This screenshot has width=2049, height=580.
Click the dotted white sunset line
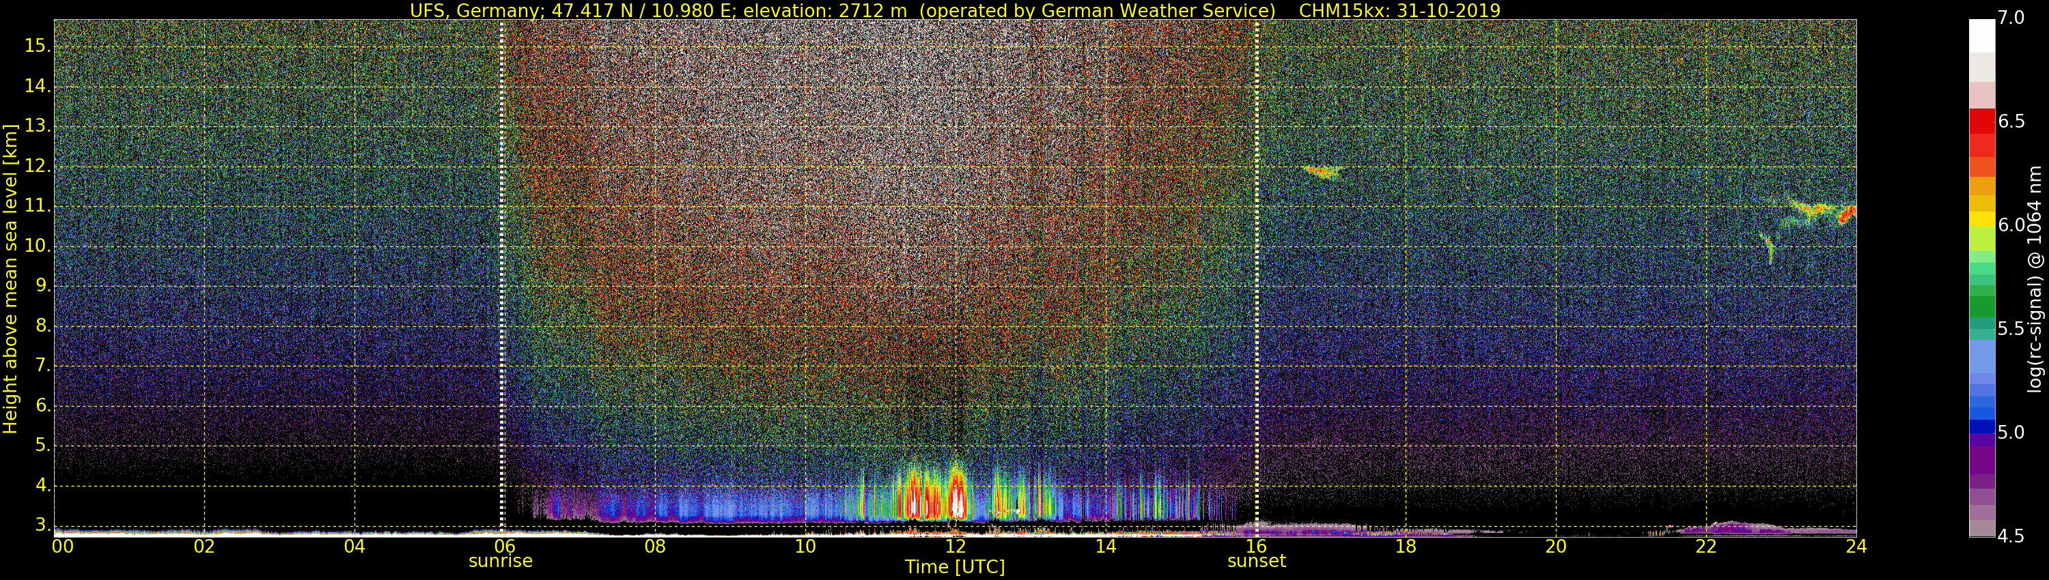click(x=1257, y=278)
